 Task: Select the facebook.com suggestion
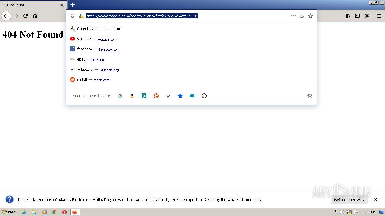tap(191, 49)
